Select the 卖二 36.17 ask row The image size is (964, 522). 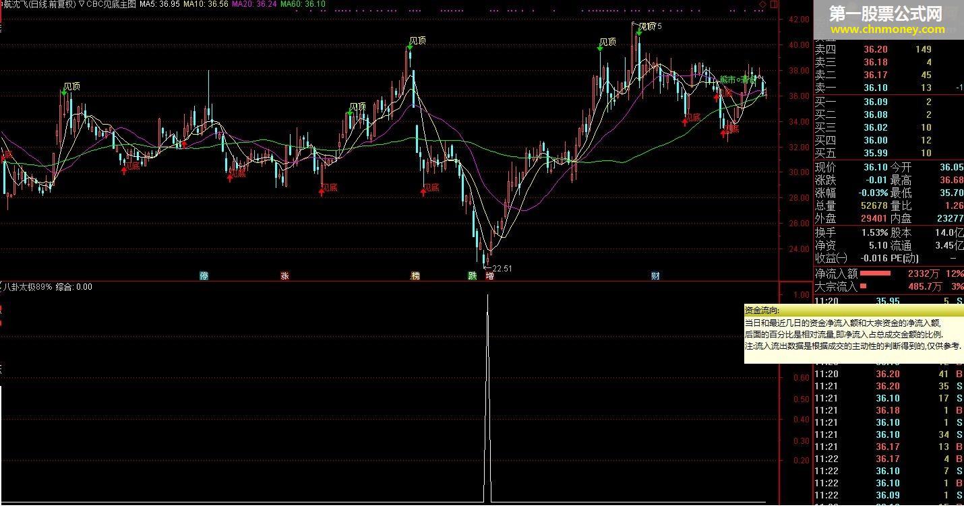[888, 75]
